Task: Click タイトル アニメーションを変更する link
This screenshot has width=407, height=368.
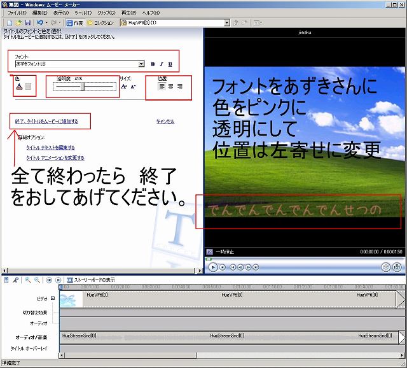Action: 55,158
